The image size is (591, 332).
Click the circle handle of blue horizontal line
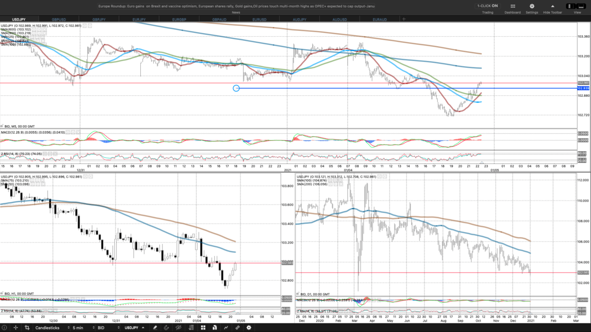click(236, 88)
